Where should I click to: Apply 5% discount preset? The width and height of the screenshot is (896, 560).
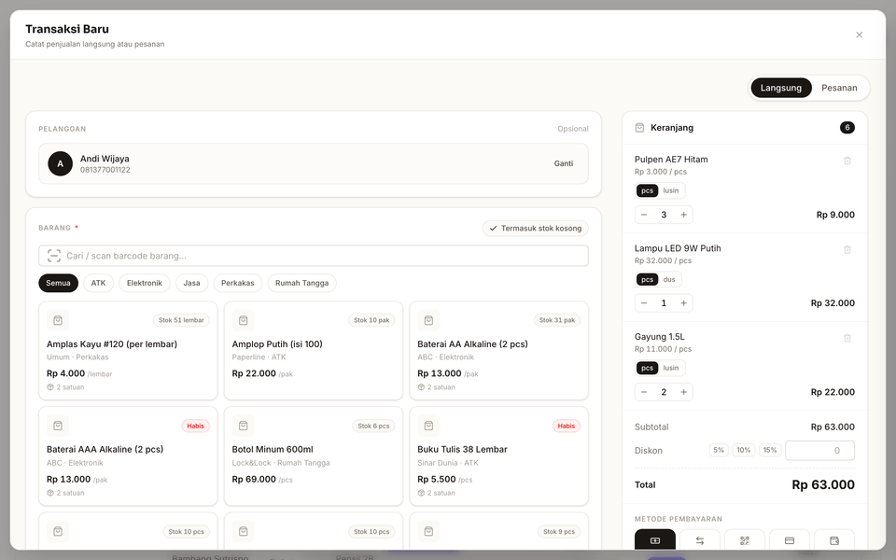pos(719,450)
